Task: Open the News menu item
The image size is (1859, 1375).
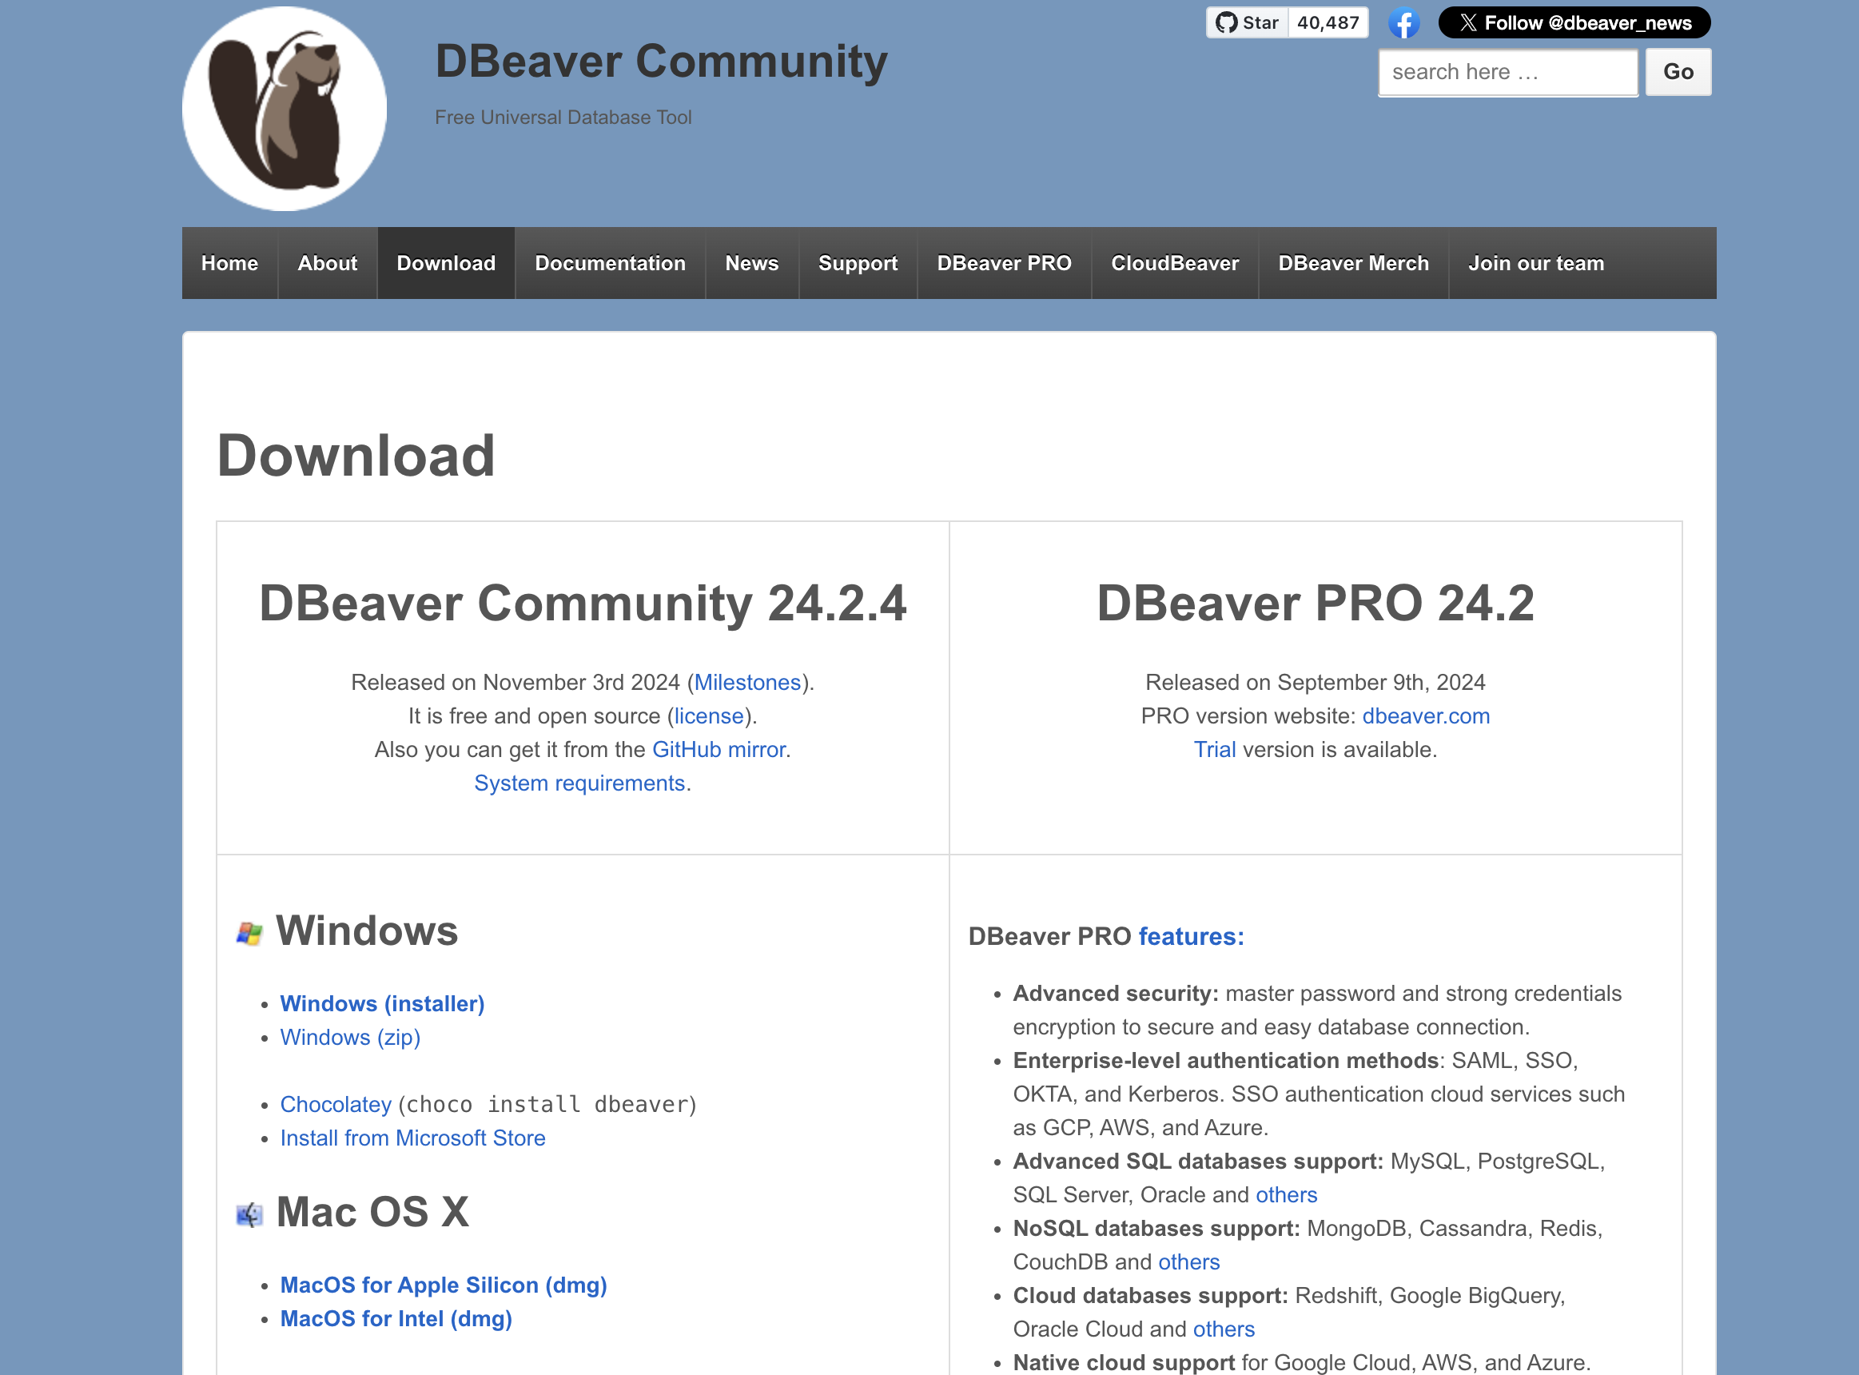Action: coord(751,263)
